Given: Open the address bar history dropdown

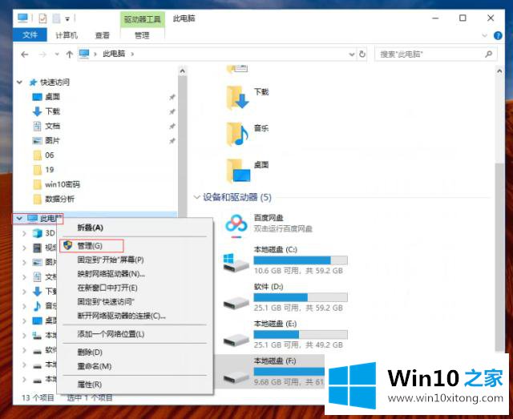Looking at the screenshot, I should (x=352, y=54).
